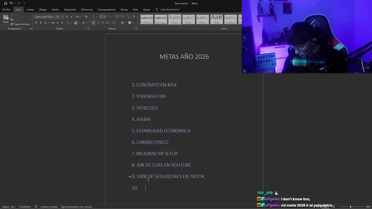Viewport: 372px width, 209px height.
Task: Expand the Párrafo dialog launcher
Action: pyautogui.click(x=136, y=29)
